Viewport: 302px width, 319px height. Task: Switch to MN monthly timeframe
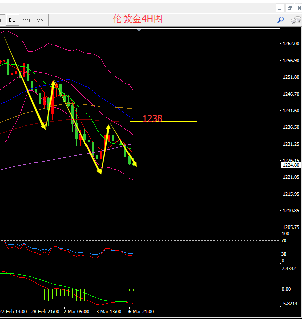[40, 20]
